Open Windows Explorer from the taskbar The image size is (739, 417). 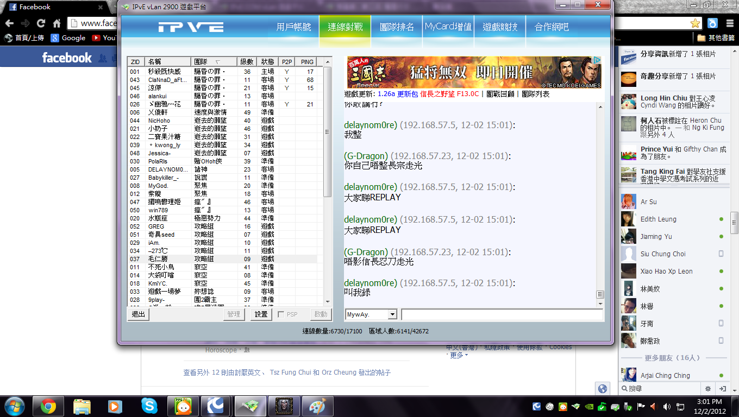coord(82,406)
